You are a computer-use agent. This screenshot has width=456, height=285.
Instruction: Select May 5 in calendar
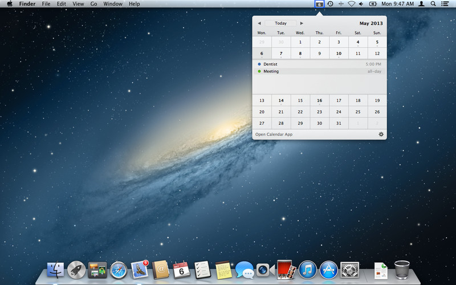pyautogui.click(x=377, y=42)
